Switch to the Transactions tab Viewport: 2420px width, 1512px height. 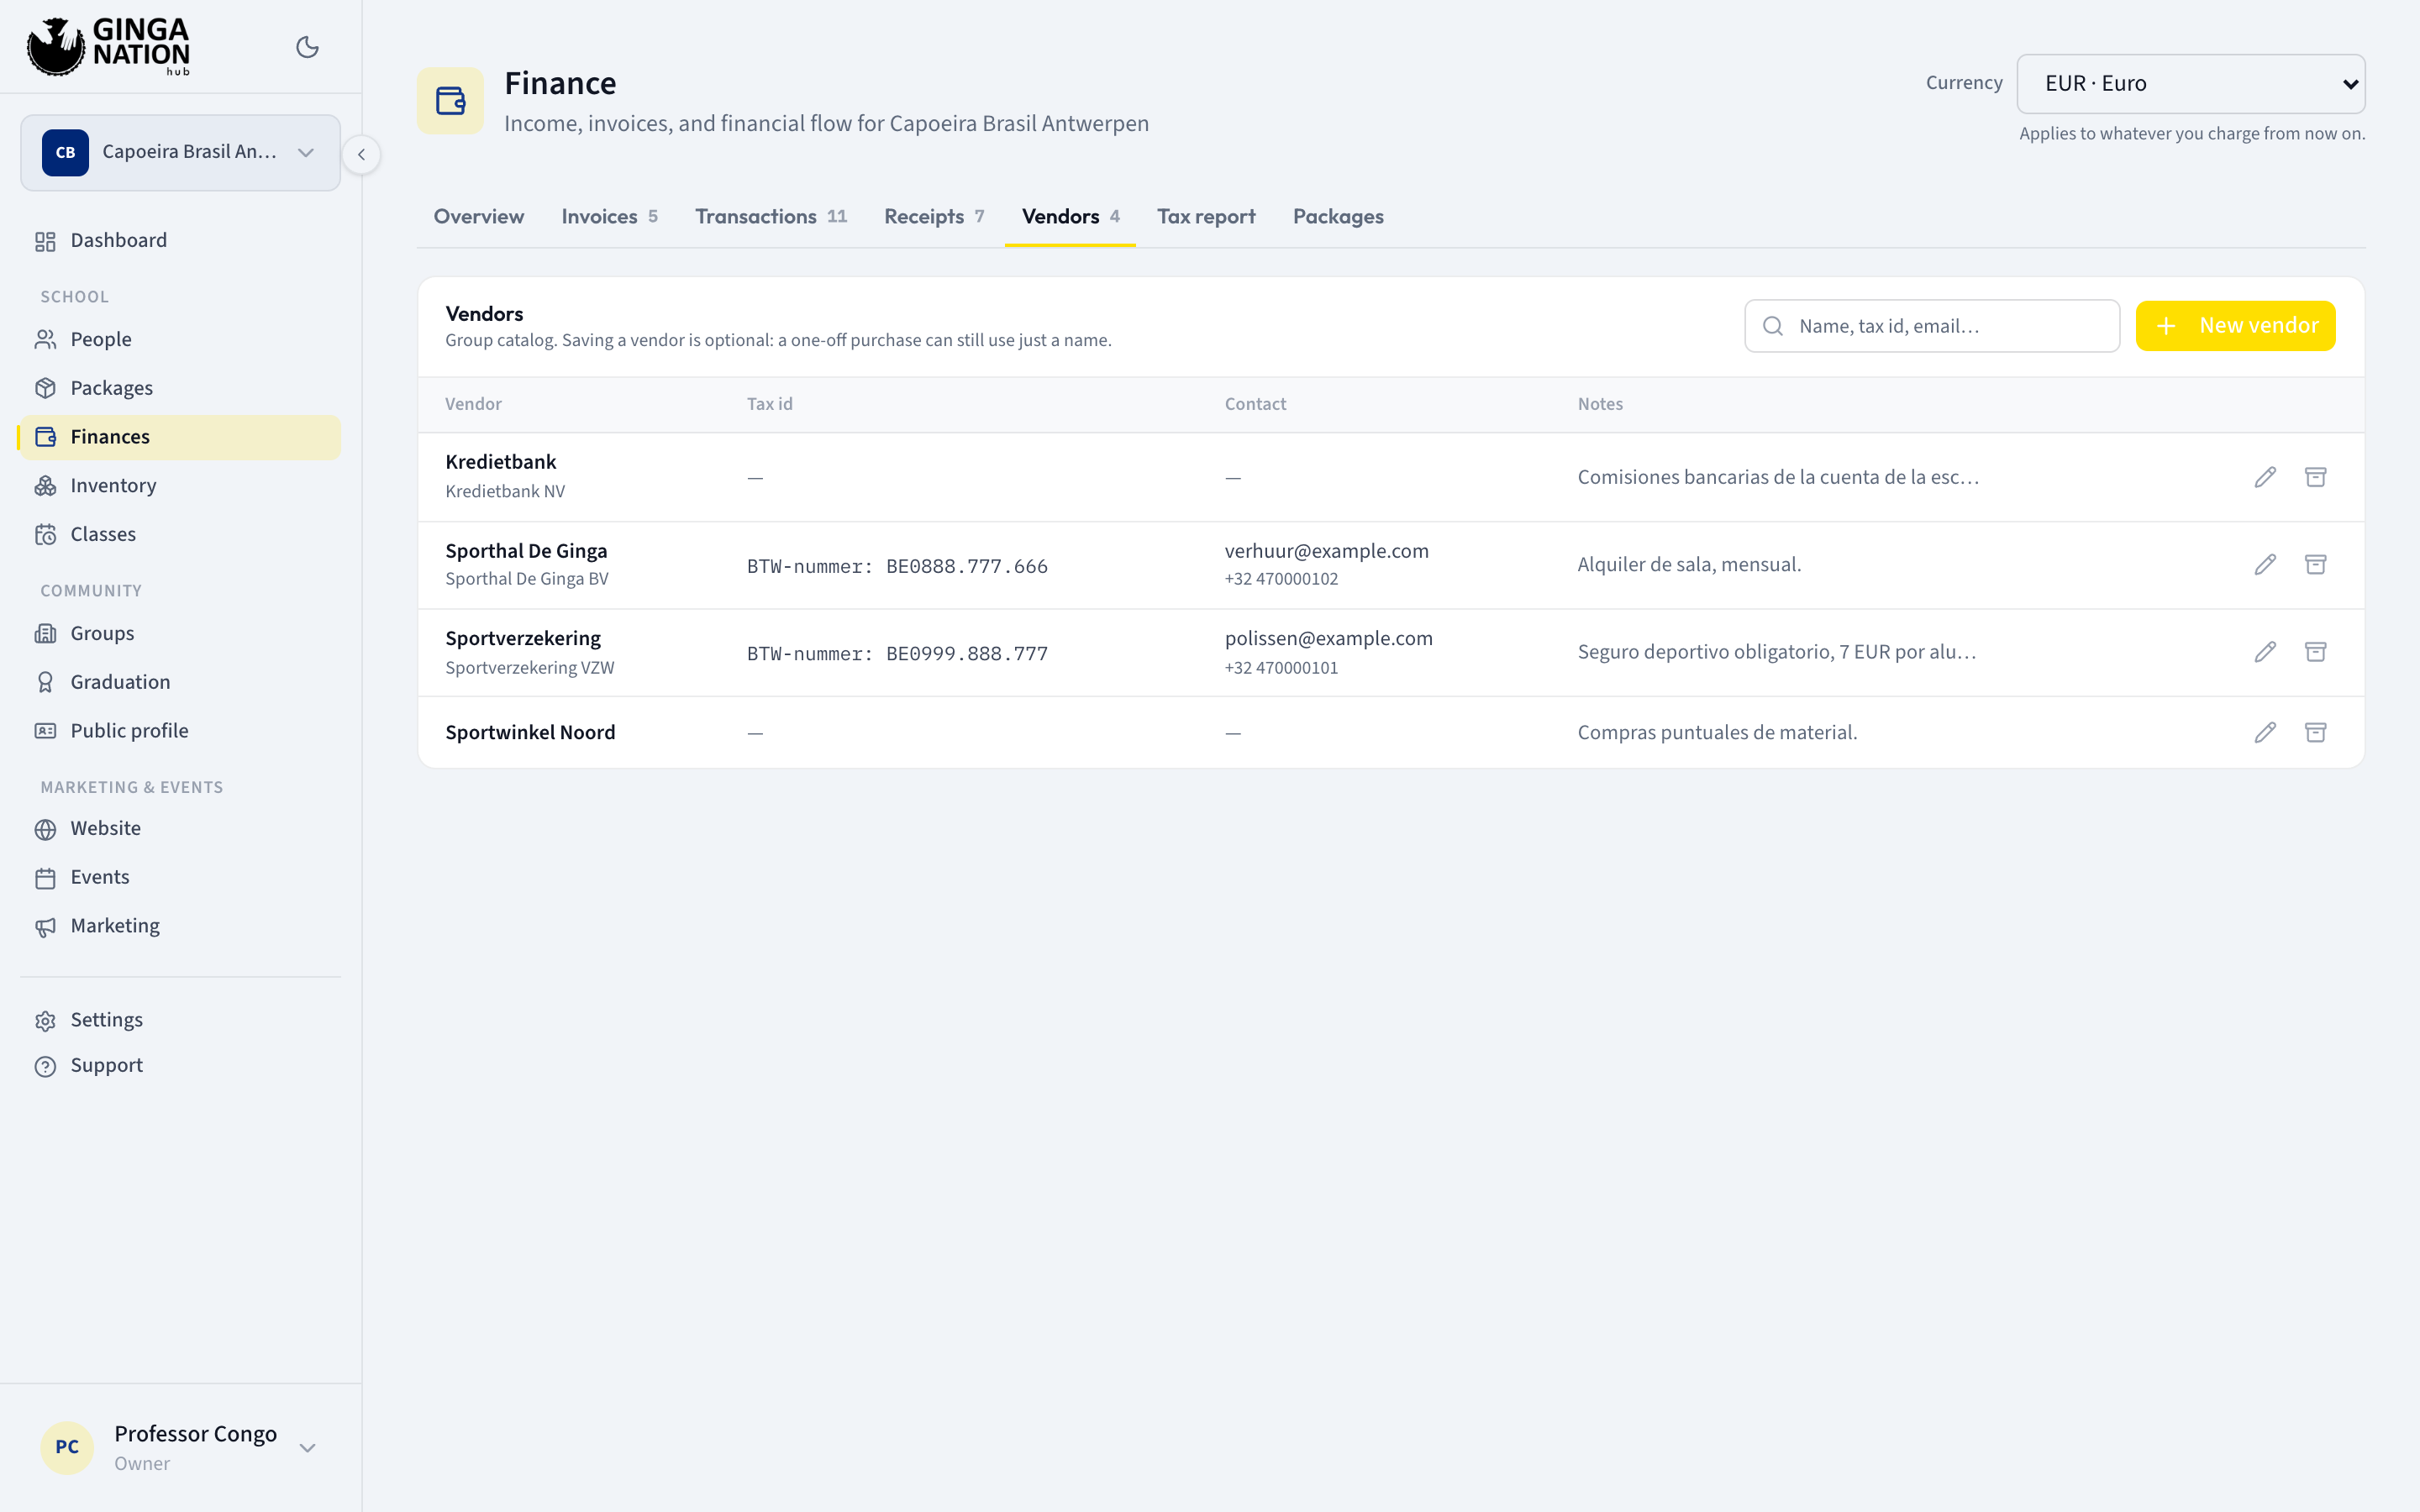(x=770, y=217)
